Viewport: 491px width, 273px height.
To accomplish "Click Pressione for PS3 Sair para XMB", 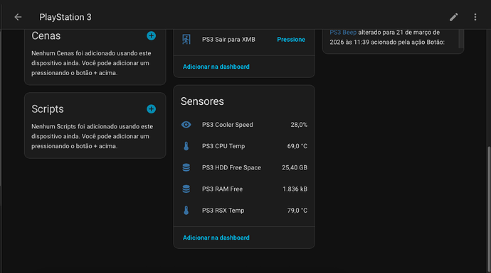I will click(x=291, y=40).
